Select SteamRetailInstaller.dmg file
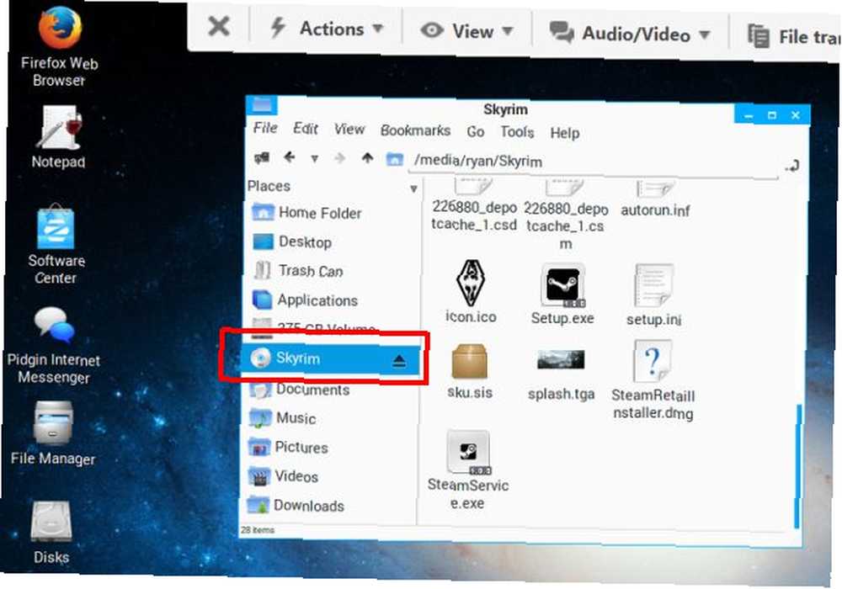842x589 pixels. pos(653,379)
